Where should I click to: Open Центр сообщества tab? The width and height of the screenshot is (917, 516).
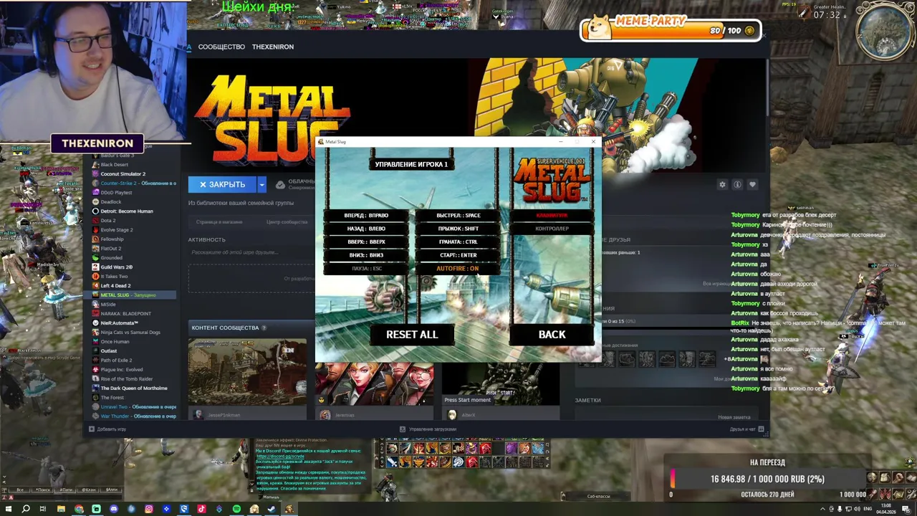tap(287, 222)
